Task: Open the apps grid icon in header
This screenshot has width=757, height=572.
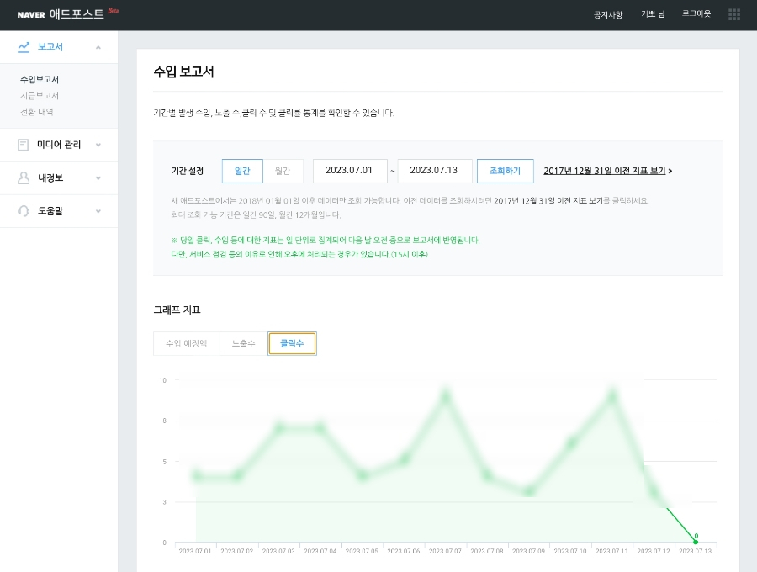Action: coord(733,14)
